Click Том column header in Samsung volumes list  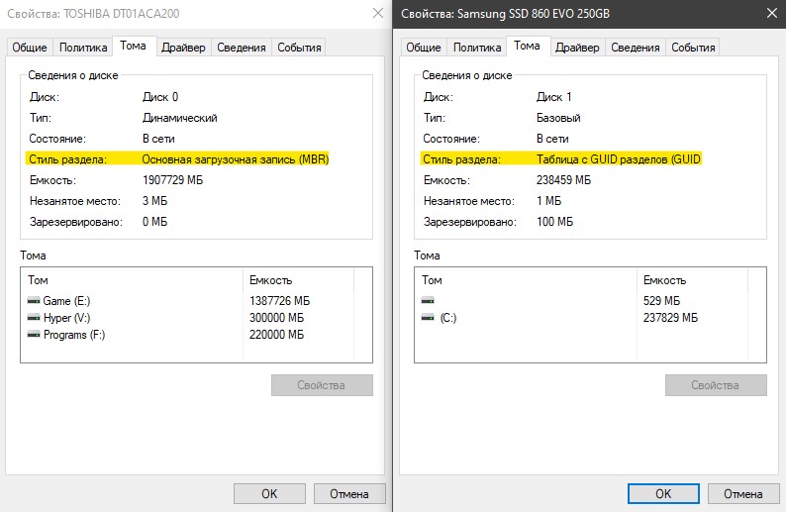pyautogui.click(x=526, y=280)
